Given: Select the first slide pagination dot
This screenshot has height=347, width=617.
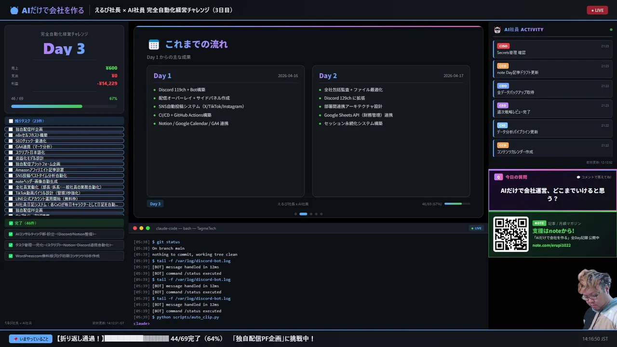Looking at the screenshot, I should tap(295, 214).
